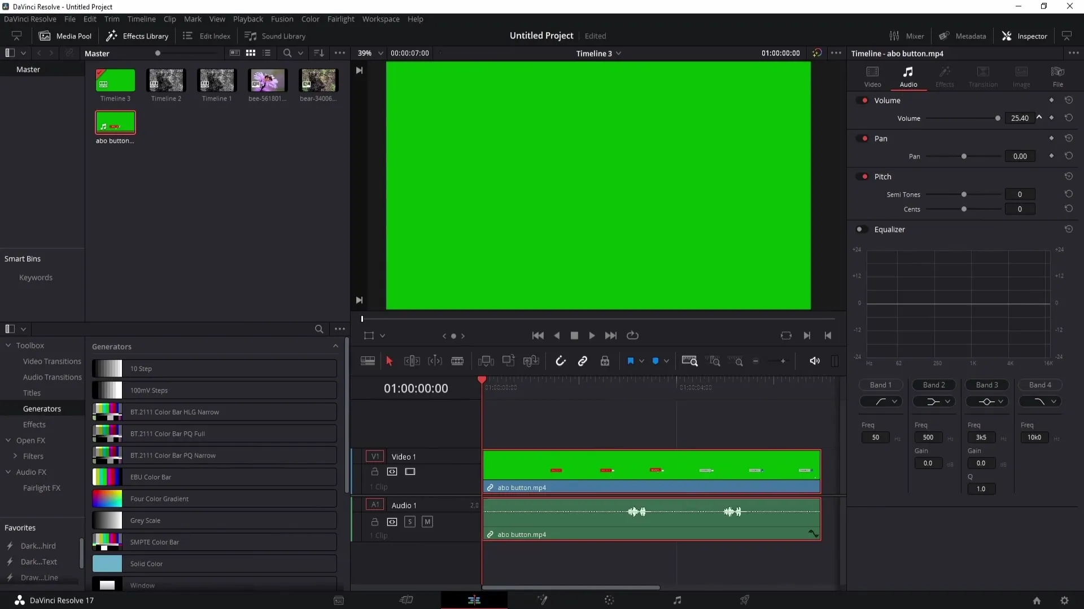The height and width of the screenshot is (609, 1084).
Task: Select the arrow Selection Mode tool
Action: coord(389,361)
